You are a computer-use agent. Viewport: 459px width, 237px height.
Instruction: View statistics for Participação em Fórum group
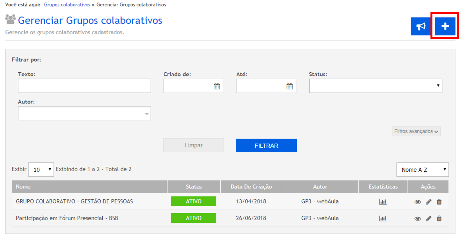[x=383, y=218]
